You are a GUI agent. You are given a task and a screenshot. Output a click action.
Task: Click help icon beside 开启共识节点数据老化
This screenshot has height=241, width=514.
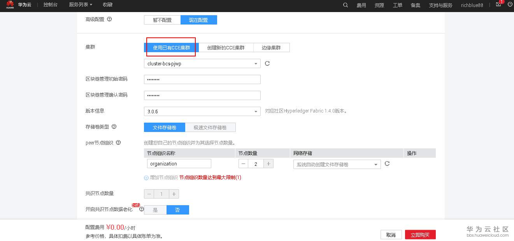[x=142, y=209]
